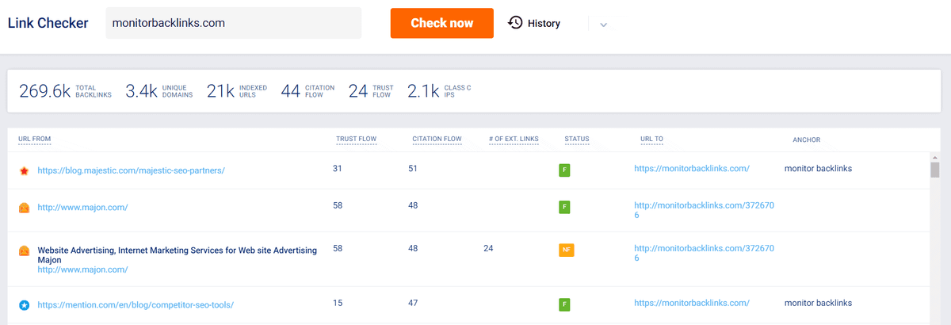Click trust flow value 31
This screenshot has height=325, width=951.
pos(338,169)
